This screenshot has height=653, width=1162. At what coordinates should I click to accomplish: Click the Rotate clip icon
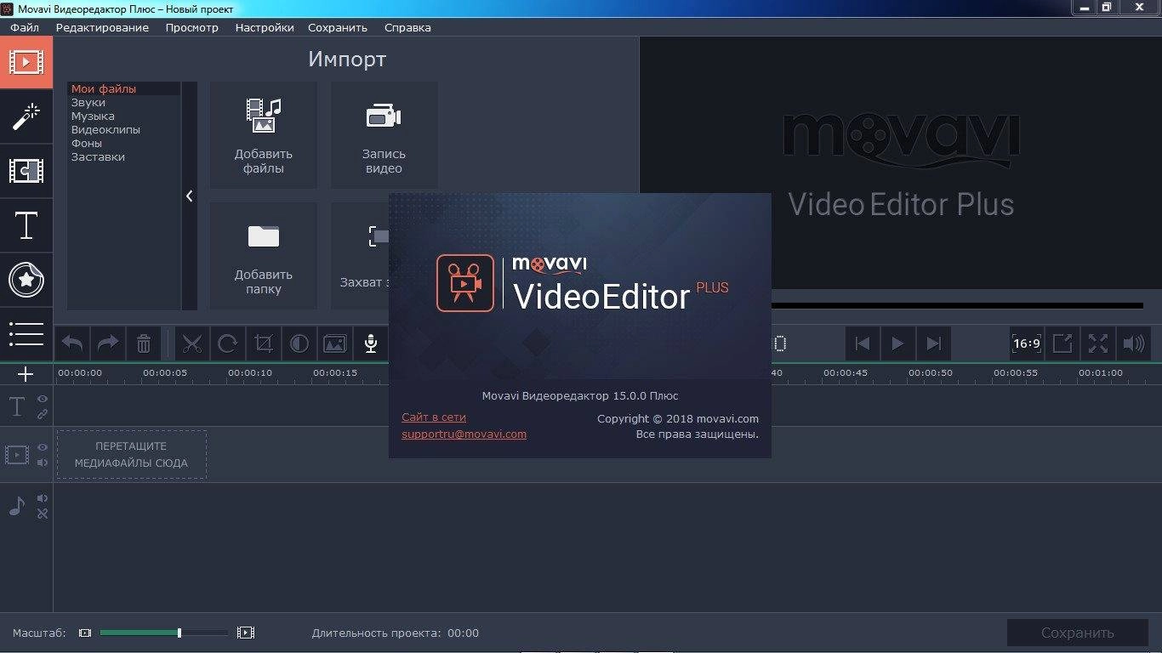[228, 344]
